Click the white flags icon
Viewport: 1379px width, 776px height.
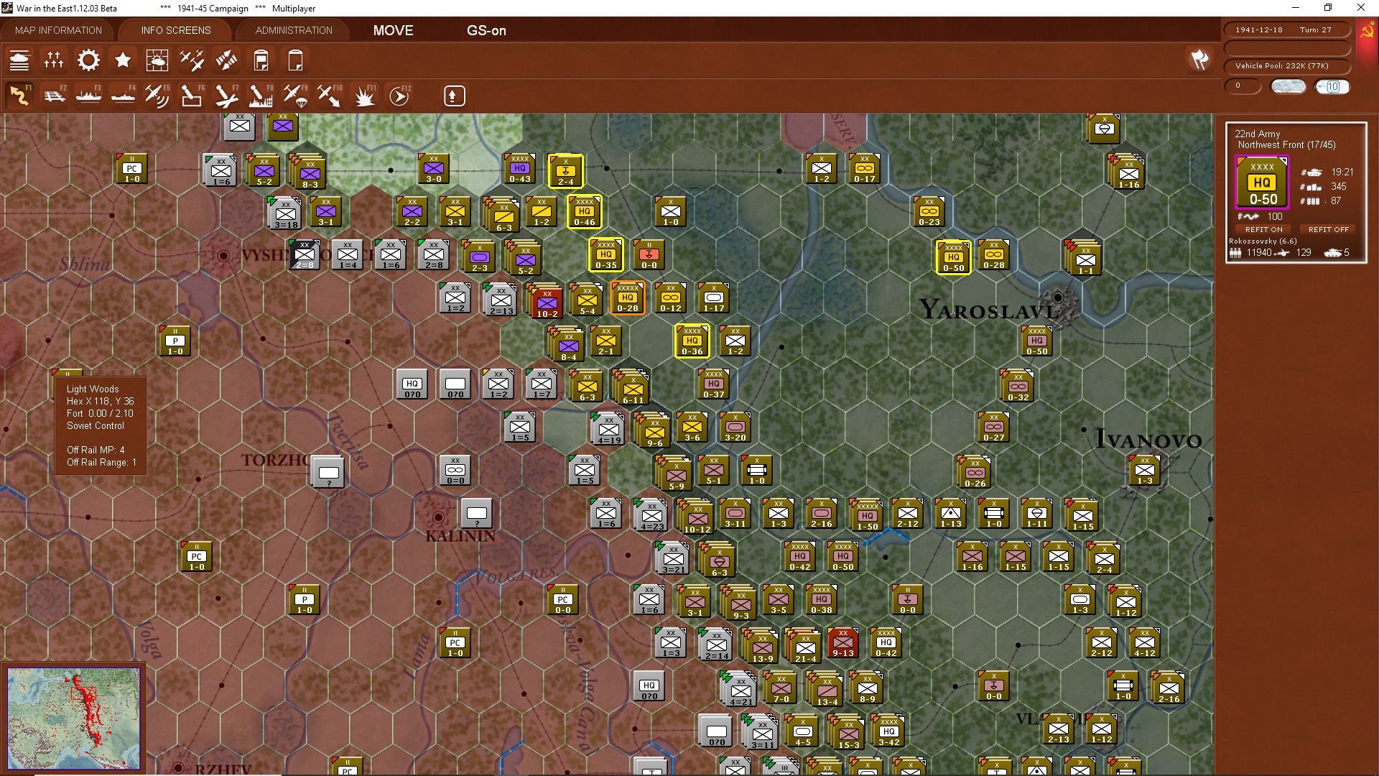(1199, 60)
